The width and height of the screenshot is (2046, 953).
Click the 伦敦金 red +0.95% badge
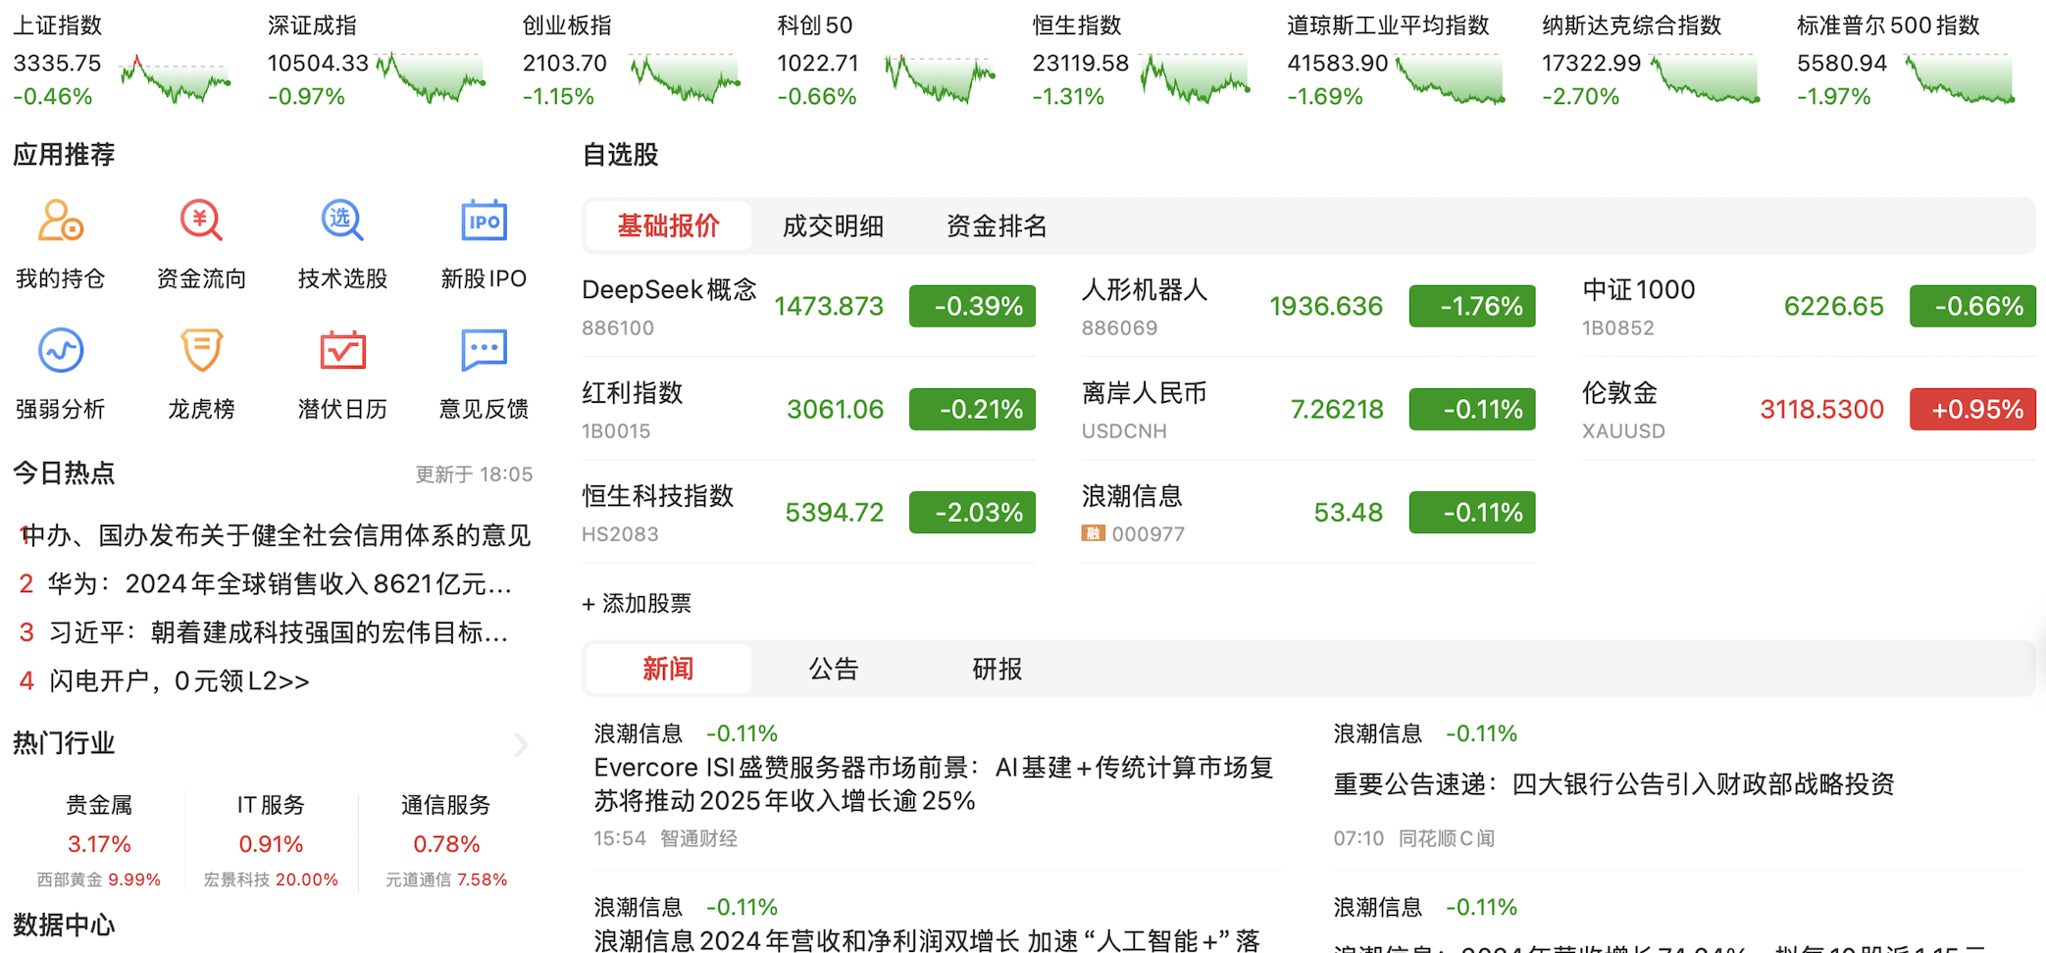click(x=1971, y=409)
